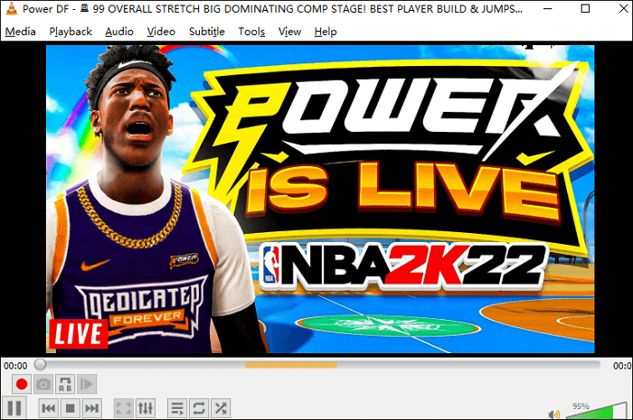Pause the playback
Image resolution: width=633 pixels, height=420 pixels.
coord(14,408)
